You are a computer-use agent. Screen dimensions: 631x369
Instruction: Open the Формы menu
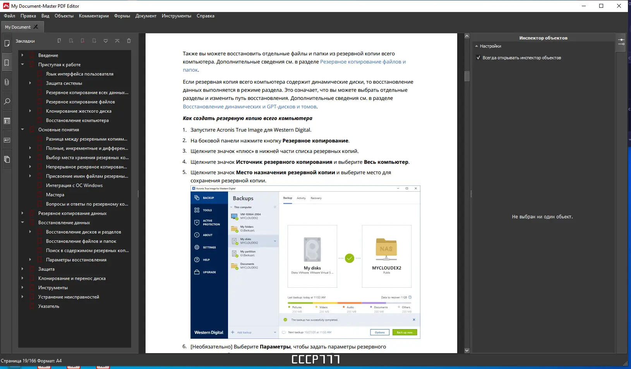[x=122, y=16]
